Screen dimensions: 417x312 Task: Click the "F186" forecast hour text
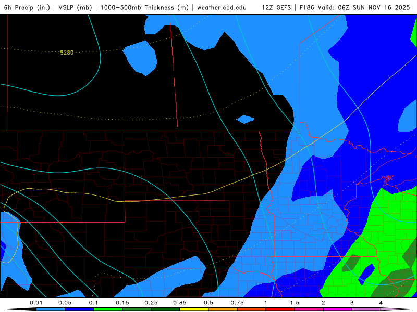tap(307, 7)
